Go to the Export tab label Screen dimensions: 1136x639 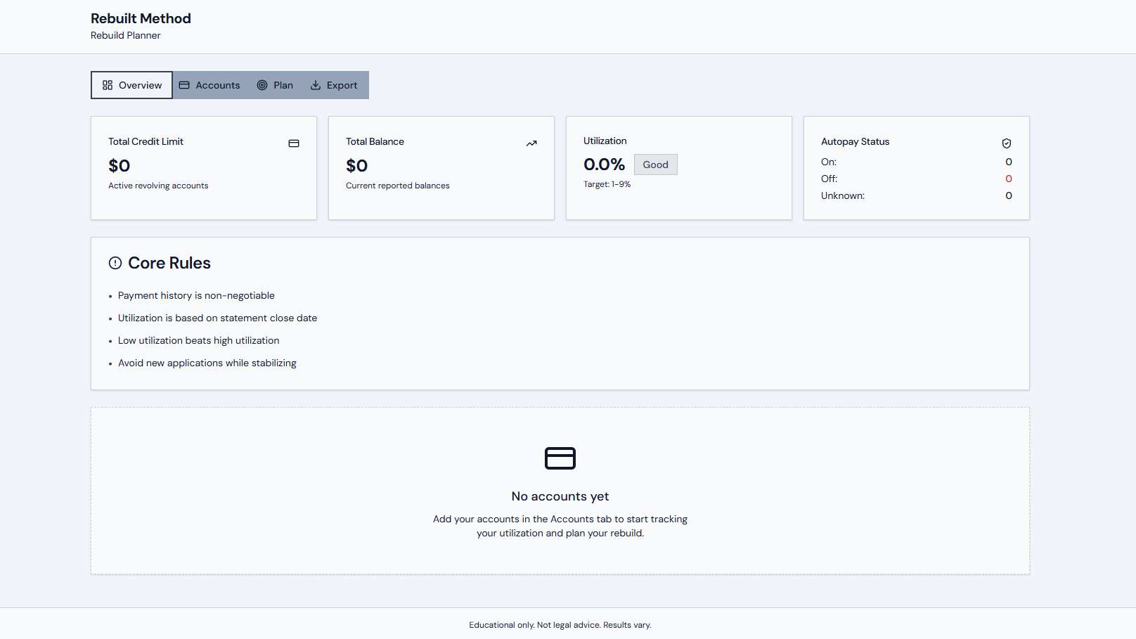(x=342, y=85)
